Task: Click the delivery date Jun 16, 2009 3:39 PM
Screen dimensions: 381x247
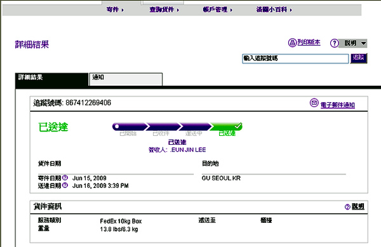Action: coord(100,186)
